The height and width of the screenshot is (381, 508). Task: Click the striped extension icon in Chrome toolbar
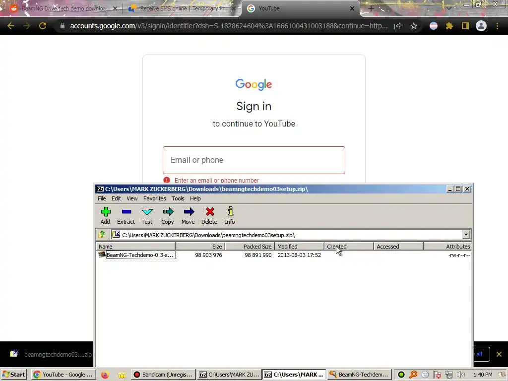tap(434, 26)
